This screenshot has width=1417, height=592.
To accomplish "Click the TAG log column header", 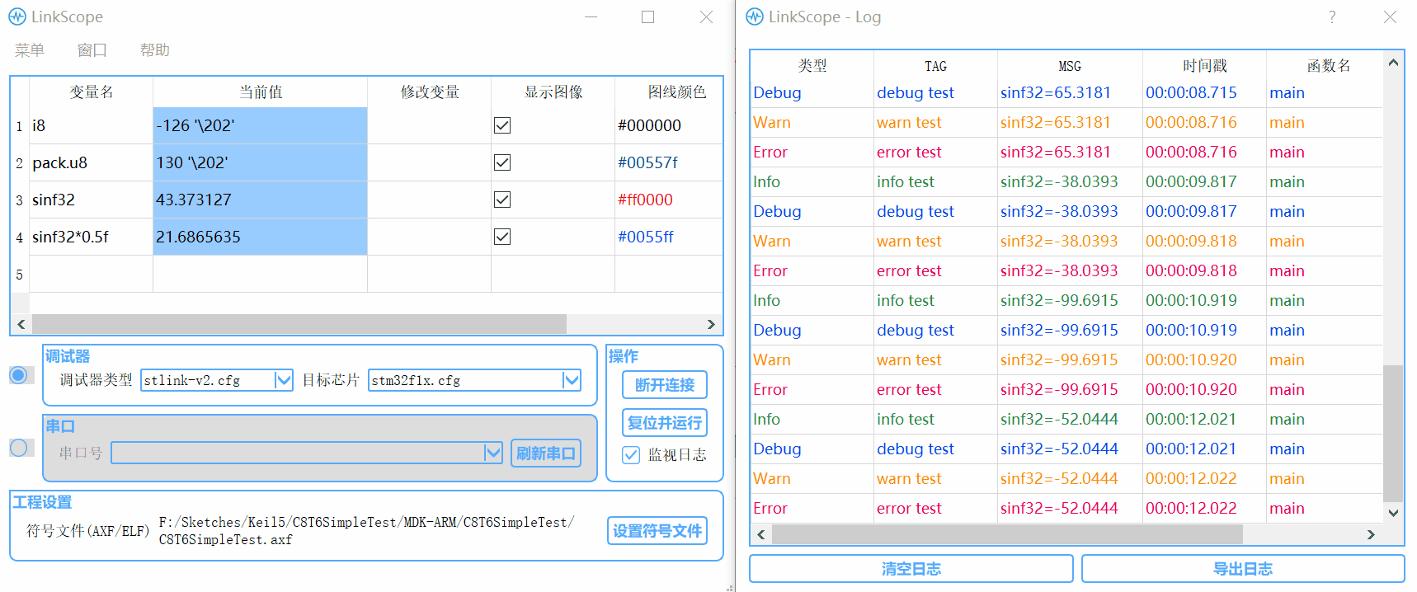I will [935, 65].
